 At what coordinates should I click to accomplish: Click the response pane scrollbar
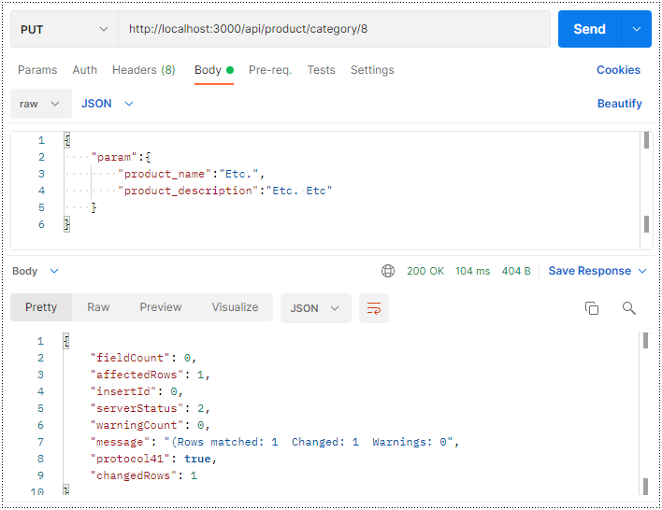645,414
